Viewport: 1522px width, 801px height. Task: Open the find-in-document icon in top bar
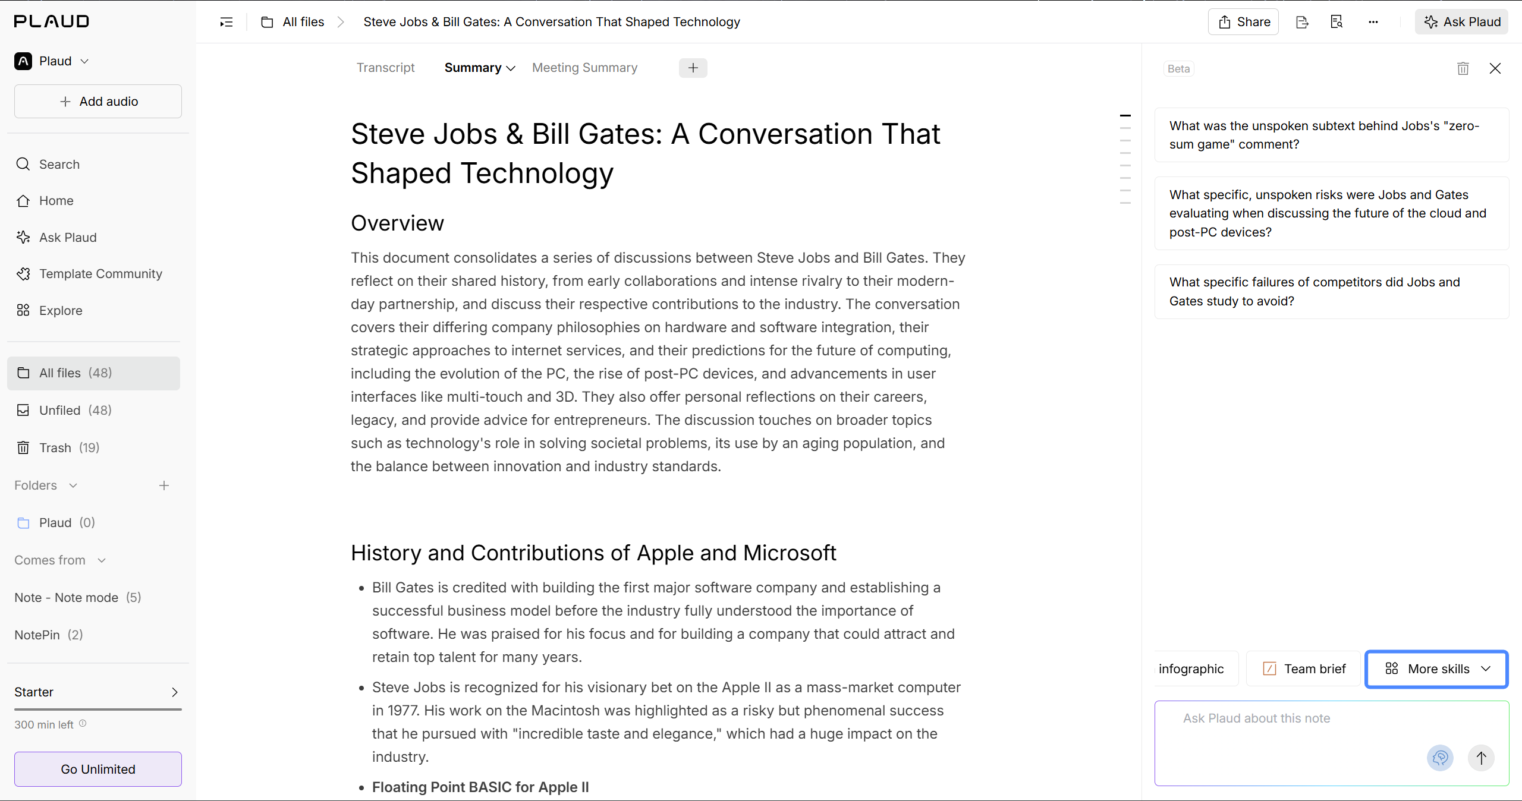point(1337,22)
